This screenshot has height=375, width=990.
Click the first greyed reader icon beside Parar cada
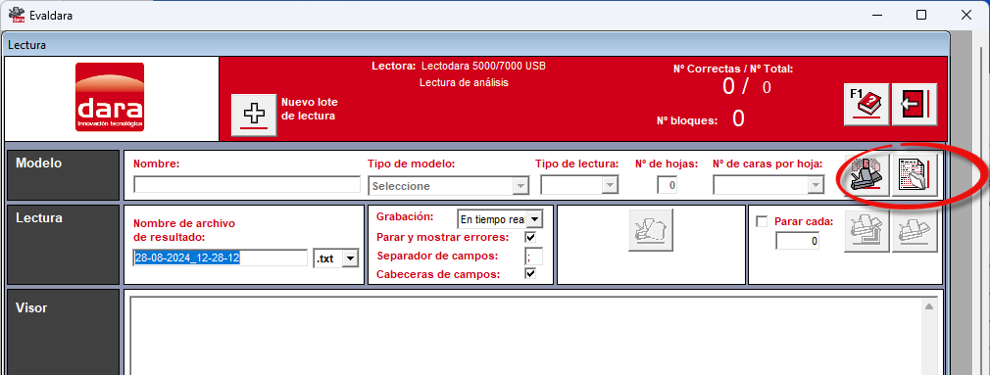[866, 231]
